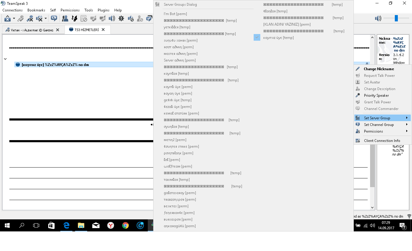The height and width of the screenshot is (251, 412).
Task: Close the Vatan - i Albayrak Gaming tab
Action: tap(58, 30)
